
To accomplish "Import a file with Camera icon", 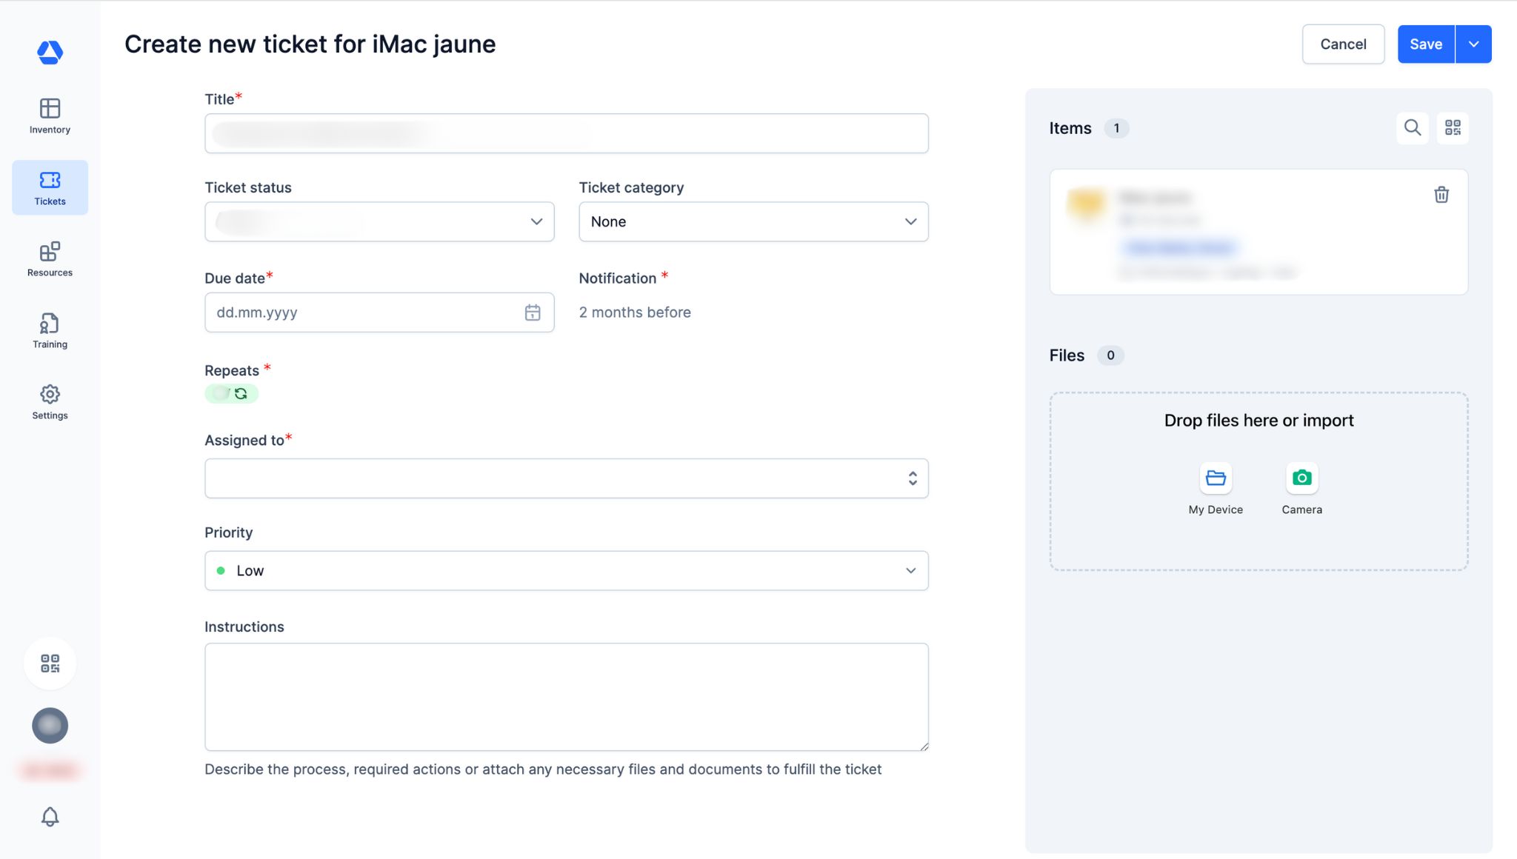I will coord(1301,478).
